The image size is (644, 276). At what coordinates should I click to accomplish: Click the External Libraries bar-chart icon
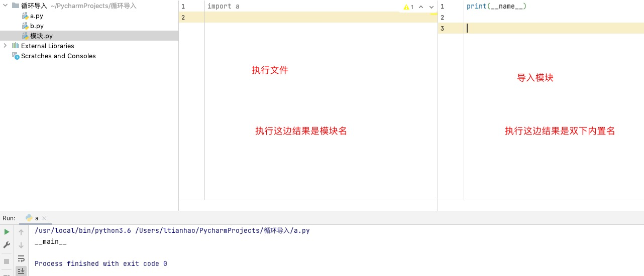(16, 46)
